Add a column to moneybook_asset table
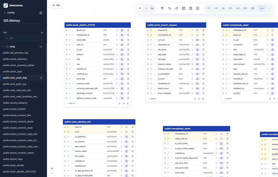 tap(228, 99)
